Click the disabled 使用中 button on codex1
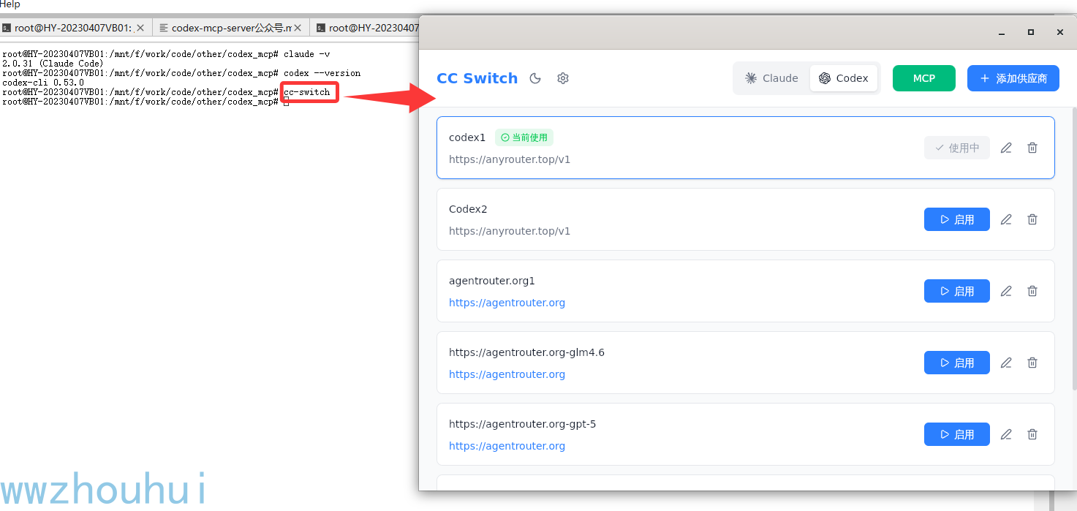Image resolution: width=1077 pixels, height=511 pixels. [x=957, y=148]
